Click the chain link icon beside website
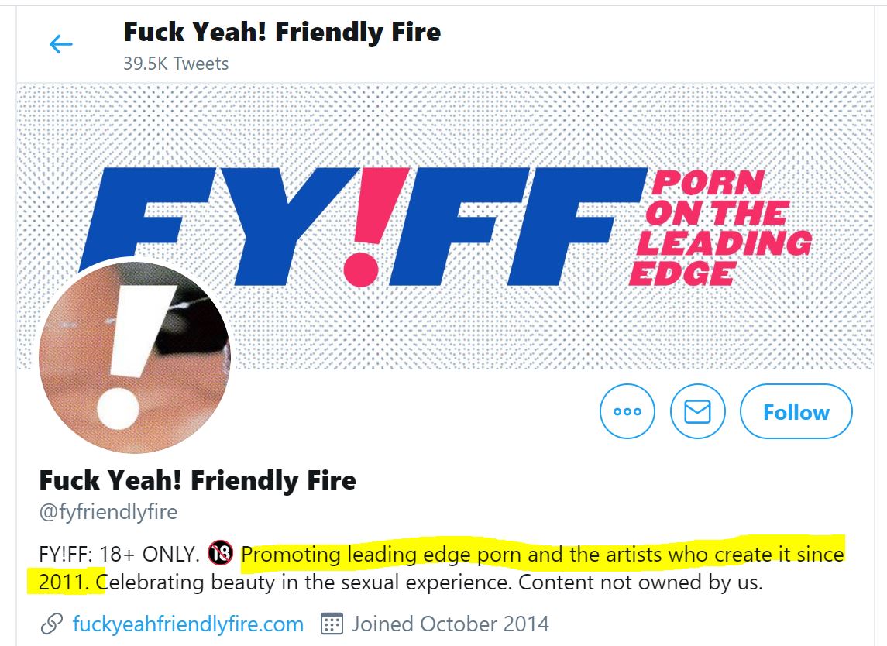887x646 pixels. (x=51, y=624)
